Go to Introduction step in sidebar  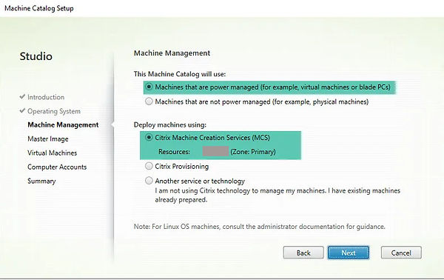pyautogui.click(x=46, y=97)
